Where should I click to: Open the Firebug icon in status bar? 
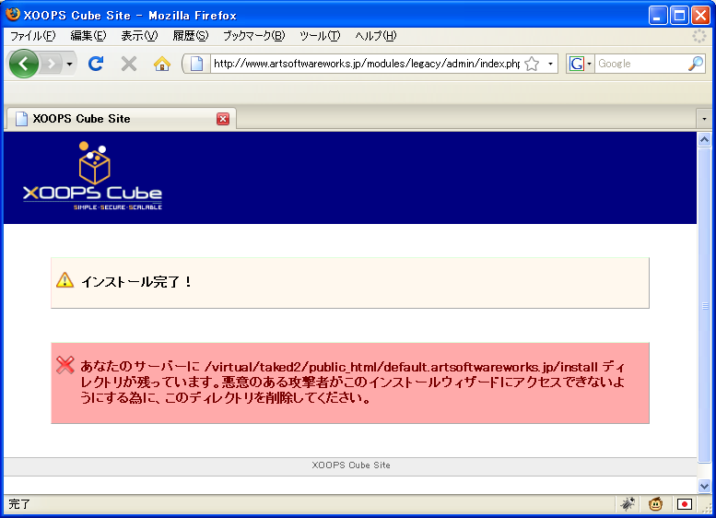coord(628,504)
